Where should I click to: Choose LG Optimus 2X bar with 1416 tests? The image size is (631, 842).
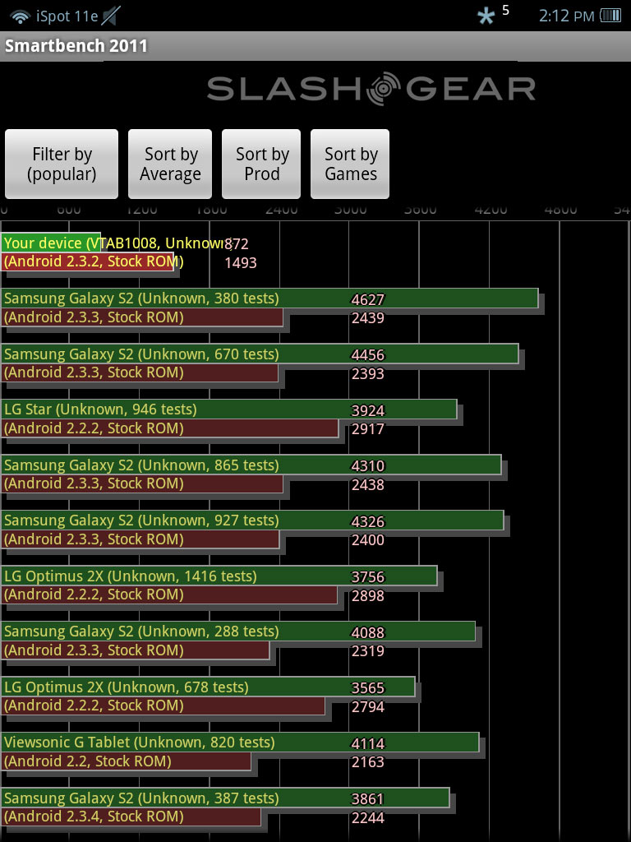coord(219,576)
